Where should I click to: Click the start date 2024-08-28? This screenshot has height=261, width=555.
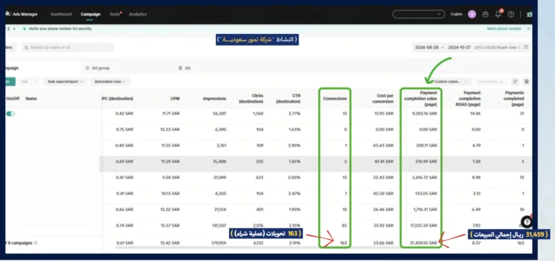pyautogui.click(x=426, y=48)
